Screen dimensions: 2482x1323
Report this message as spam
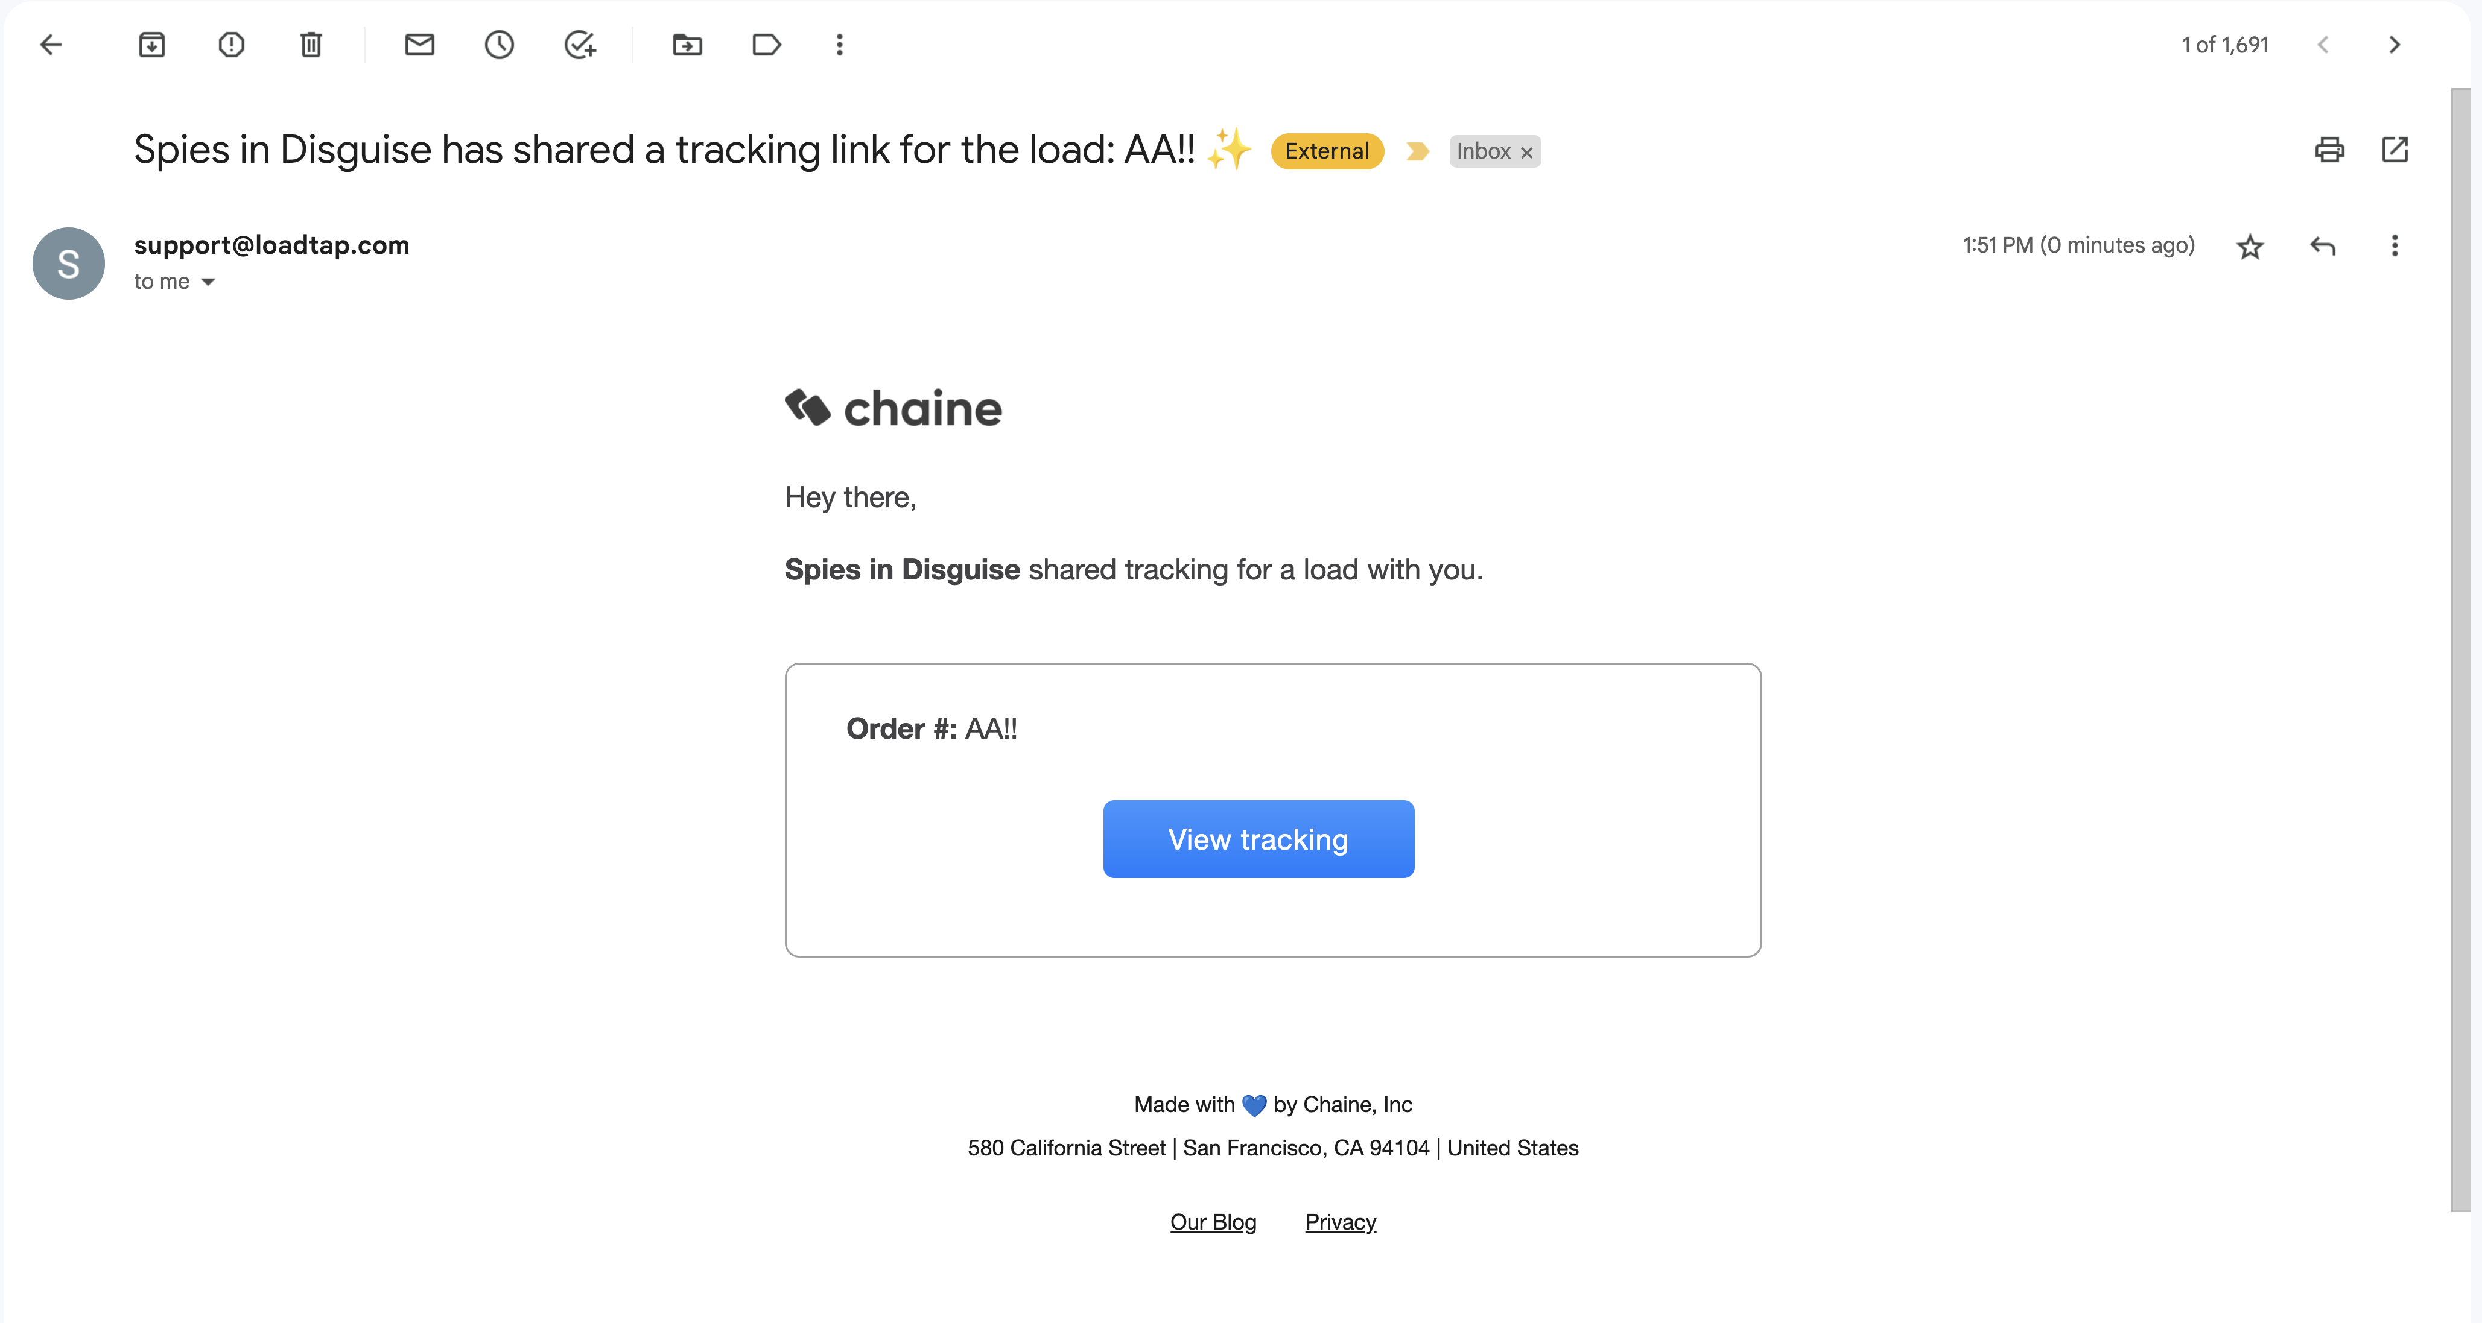click(x=231, y=44)
